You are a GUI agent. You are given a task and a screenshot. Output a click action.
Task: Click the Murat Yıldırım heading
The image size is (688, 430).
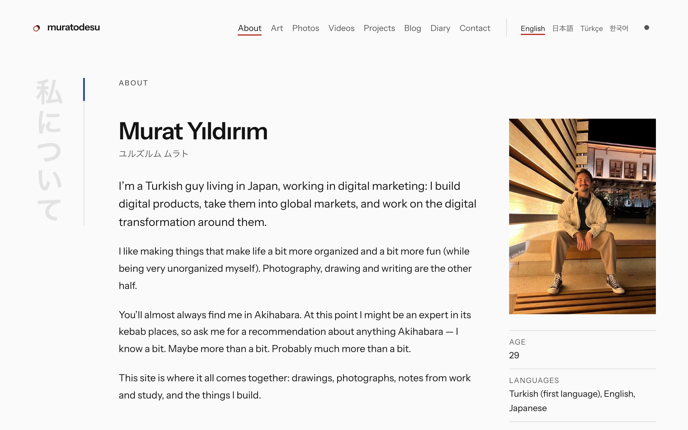point(193,131)
